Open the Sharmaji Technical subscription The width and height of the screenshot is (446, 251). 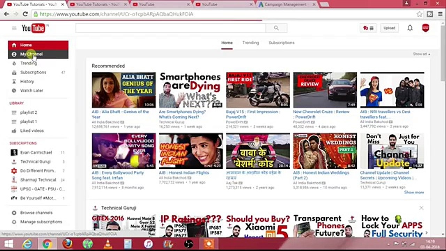38,180
